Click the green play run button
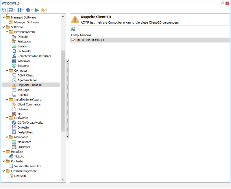 pyautogui.click(x=37, y=10)
